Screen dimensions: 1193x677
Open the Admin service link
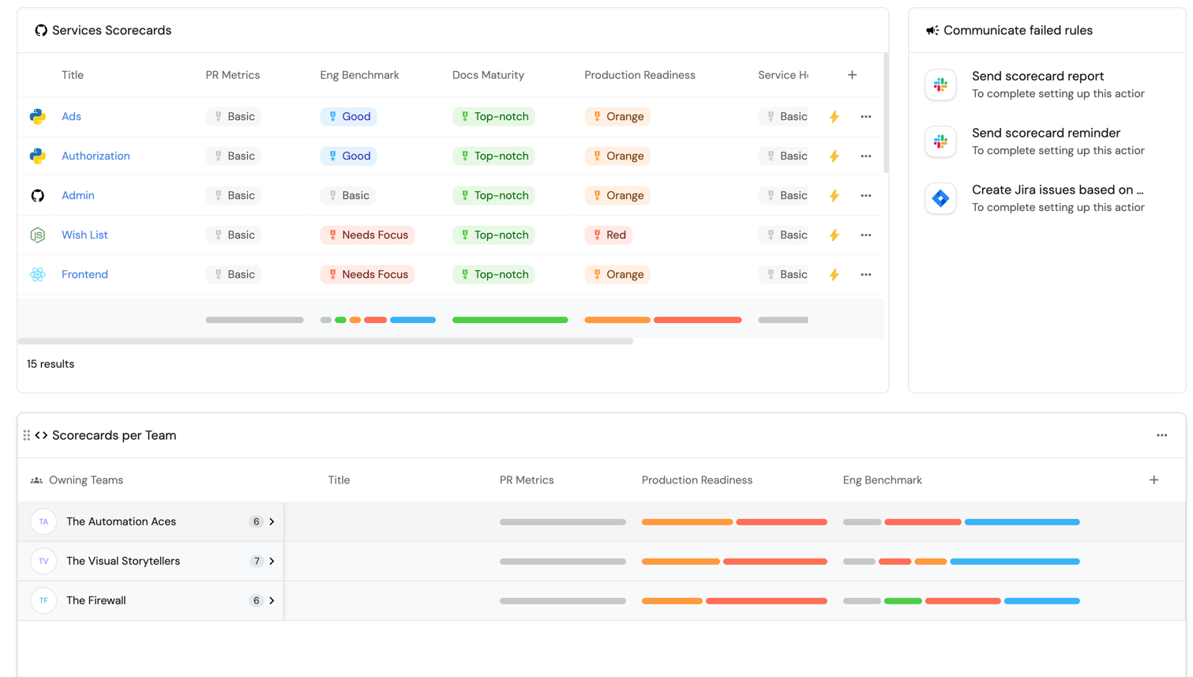point(78,196)
